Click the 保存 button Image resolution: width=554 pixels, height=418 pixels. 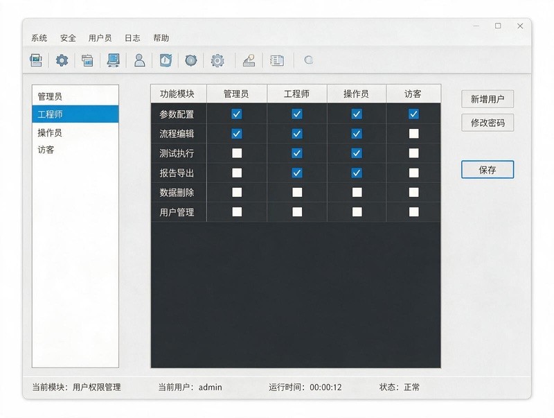coord(488,170)
